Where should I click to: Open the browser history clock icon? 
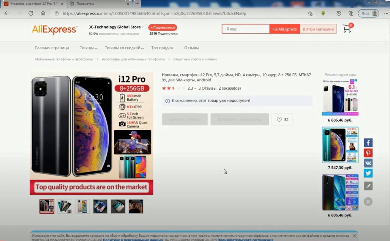pos(339,13)
